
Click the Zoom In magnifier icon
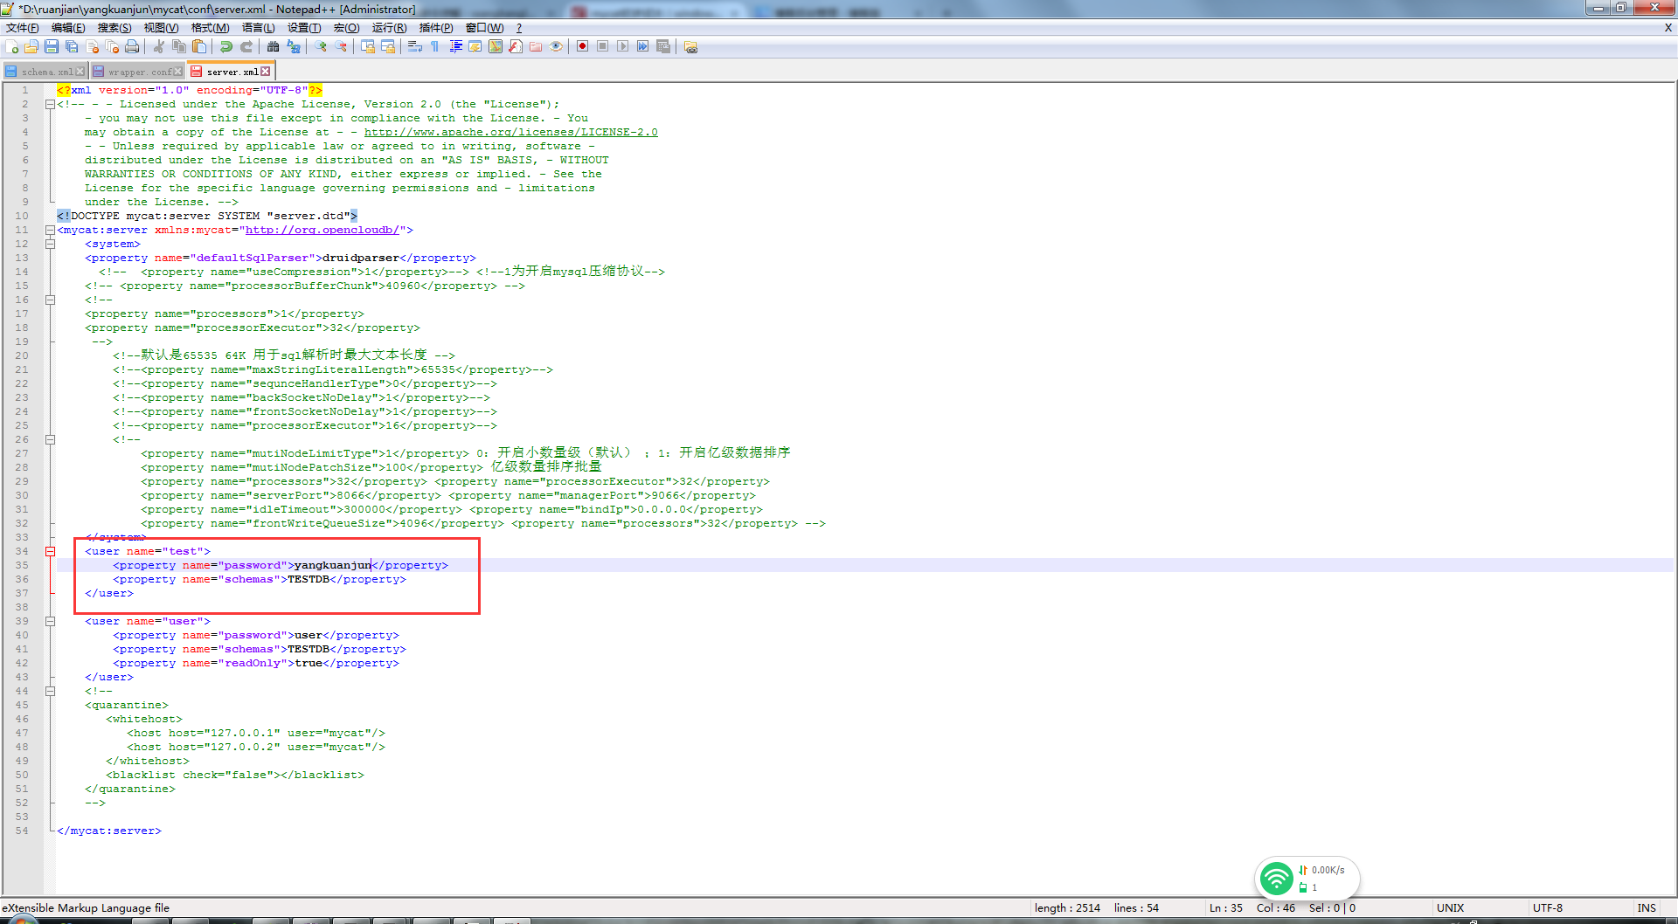[x=321, y=46]
